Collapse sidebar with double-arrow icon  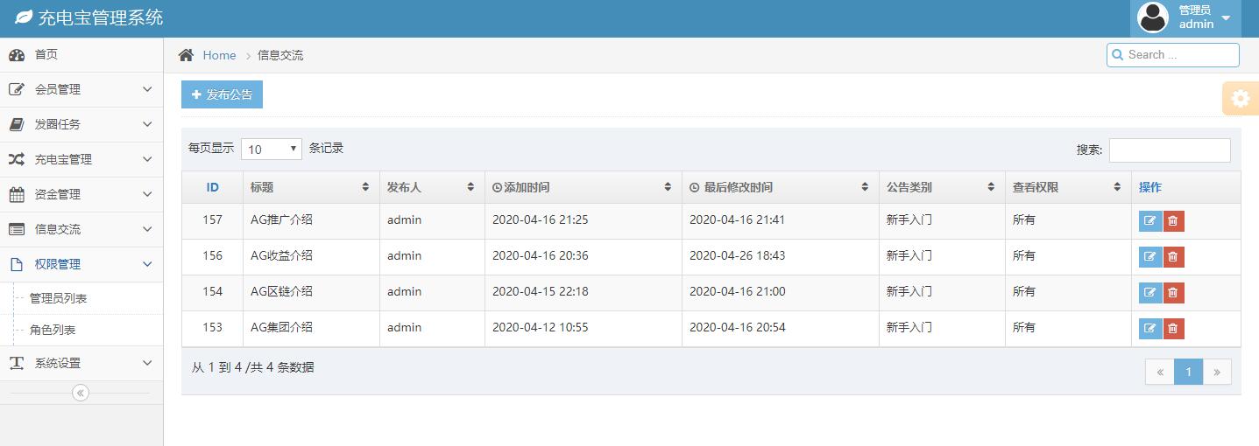[x=81, y=393]
